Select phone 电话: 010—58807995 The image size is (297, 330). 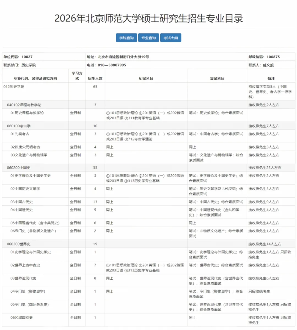106,65
